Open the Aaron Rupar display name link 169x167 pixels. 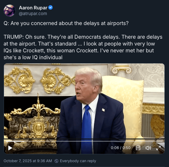pyautogui.click(x=33, y=8)
